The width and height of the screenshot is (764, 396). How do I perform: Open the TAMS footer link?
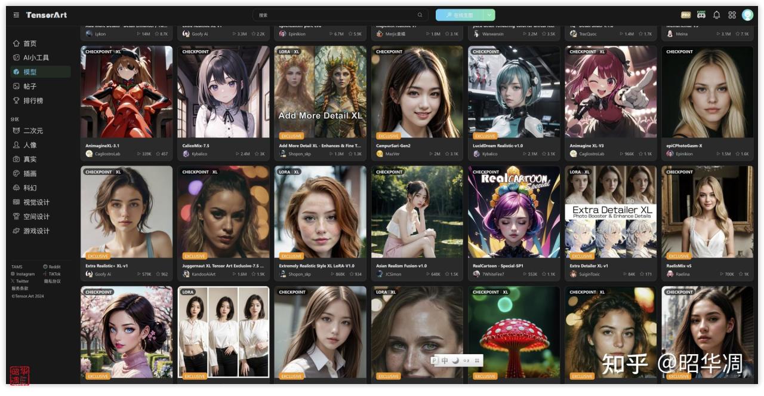[x=17, y=267]
